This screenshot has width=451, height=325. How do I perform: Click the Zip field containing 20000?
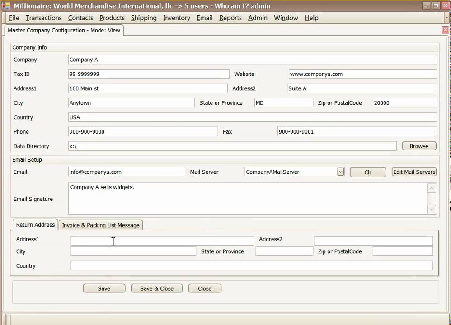coord(405,102)
